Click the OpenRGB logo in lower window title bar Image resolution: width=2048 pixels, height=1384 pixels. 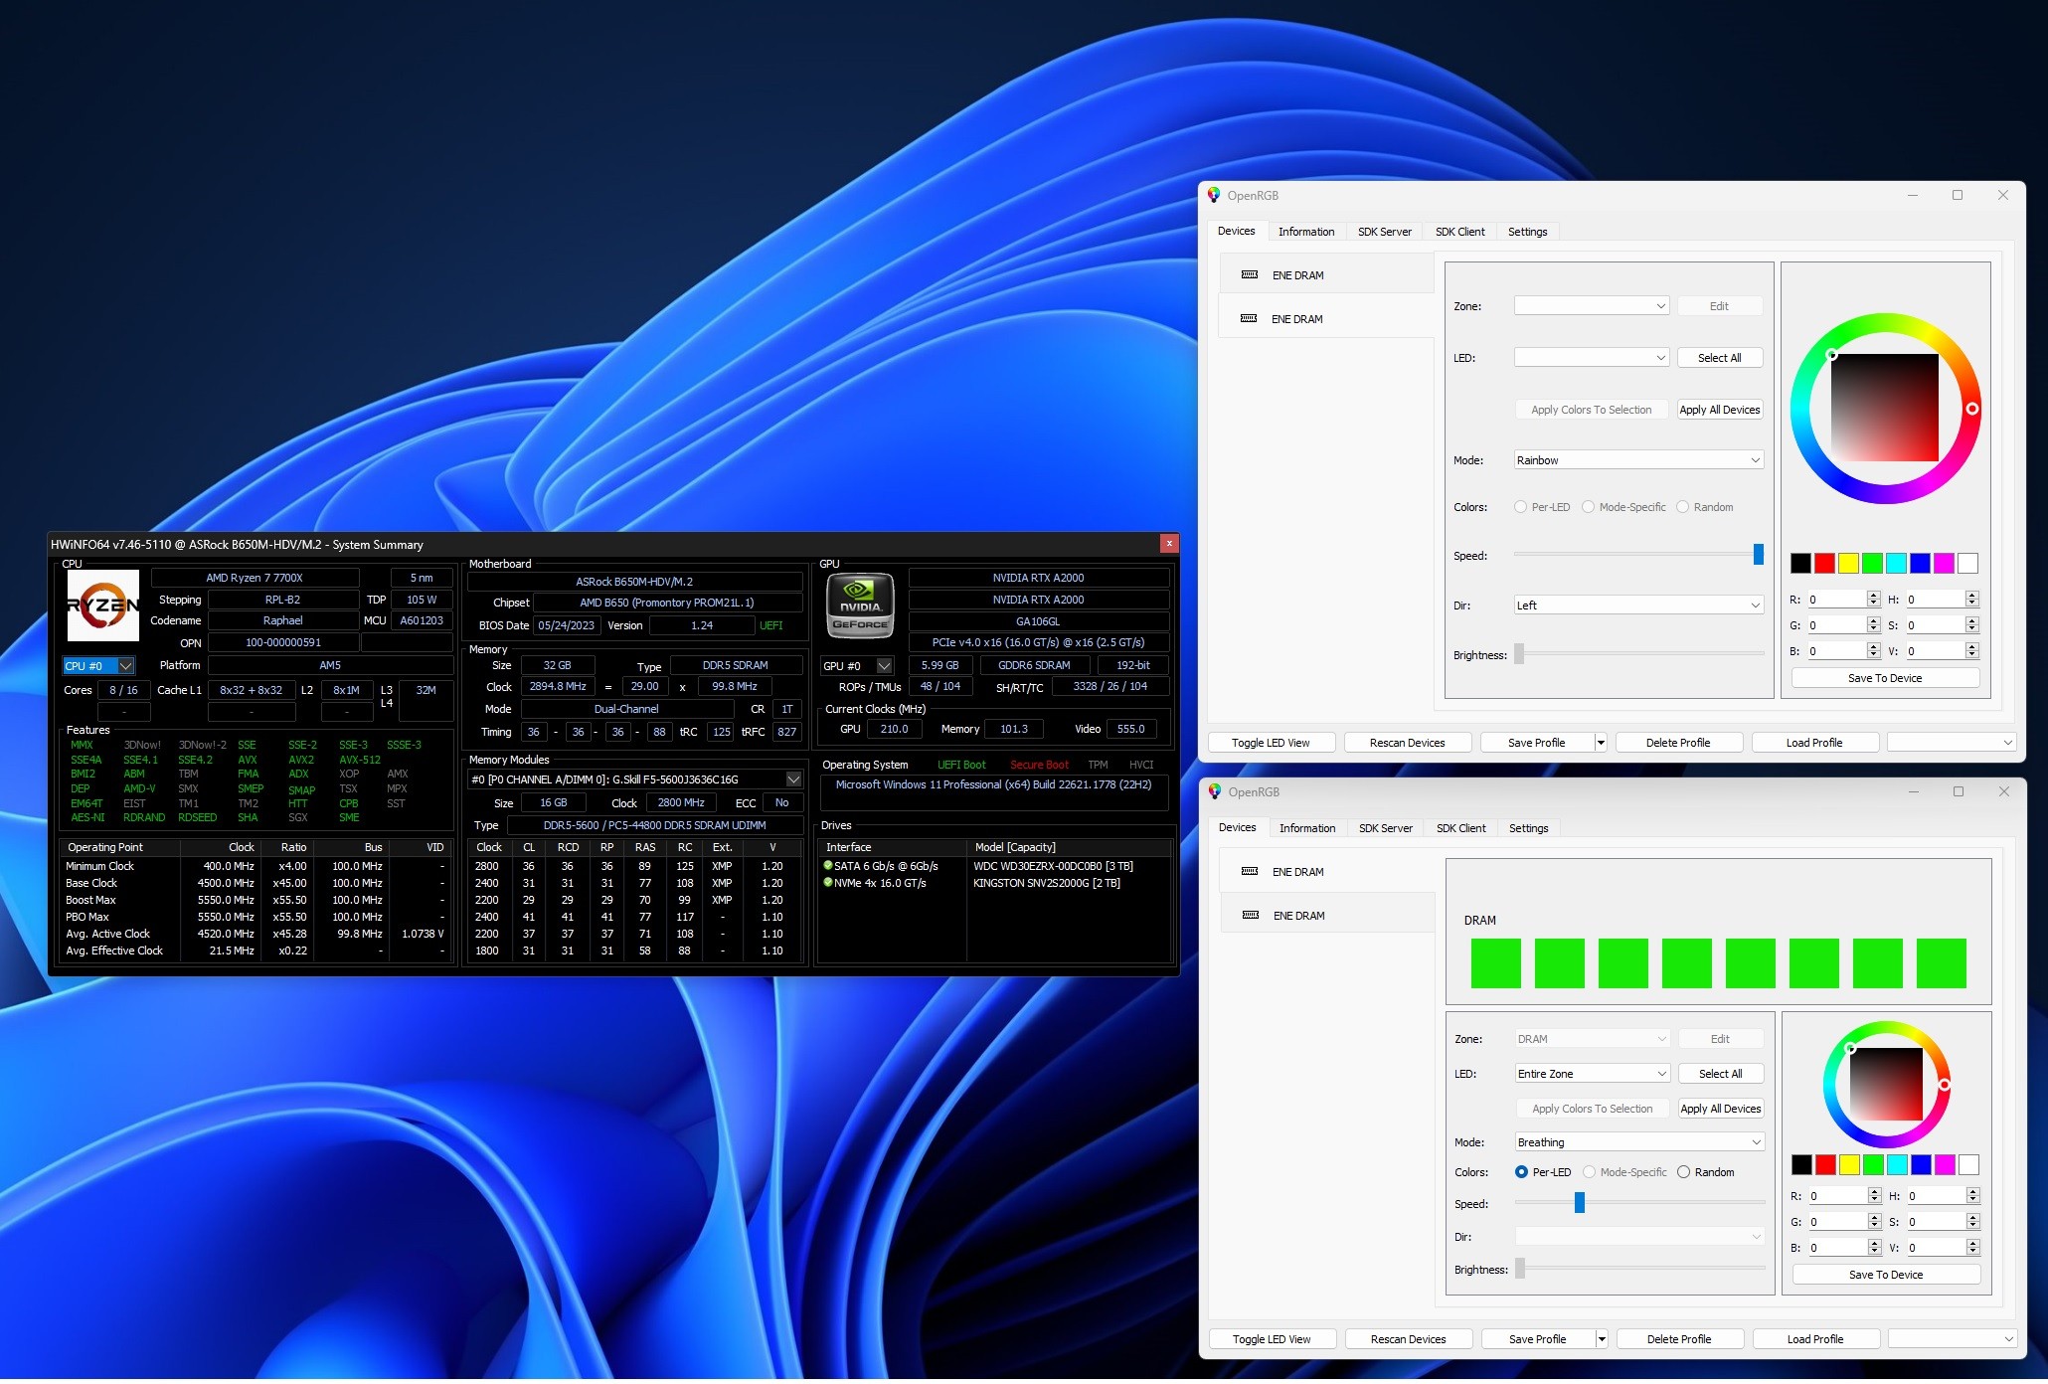[x=1215, y=791]
